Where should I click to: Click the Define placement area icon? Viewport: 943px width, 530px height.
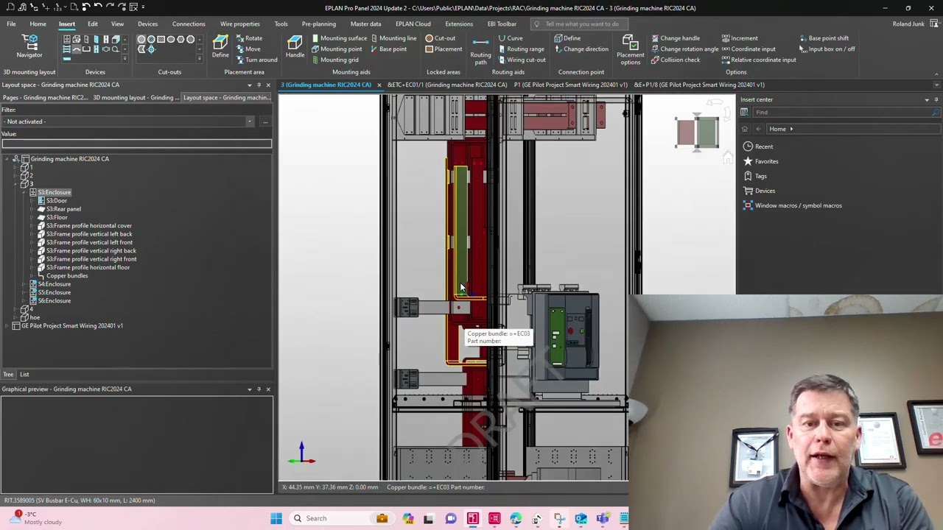point(220,46)
